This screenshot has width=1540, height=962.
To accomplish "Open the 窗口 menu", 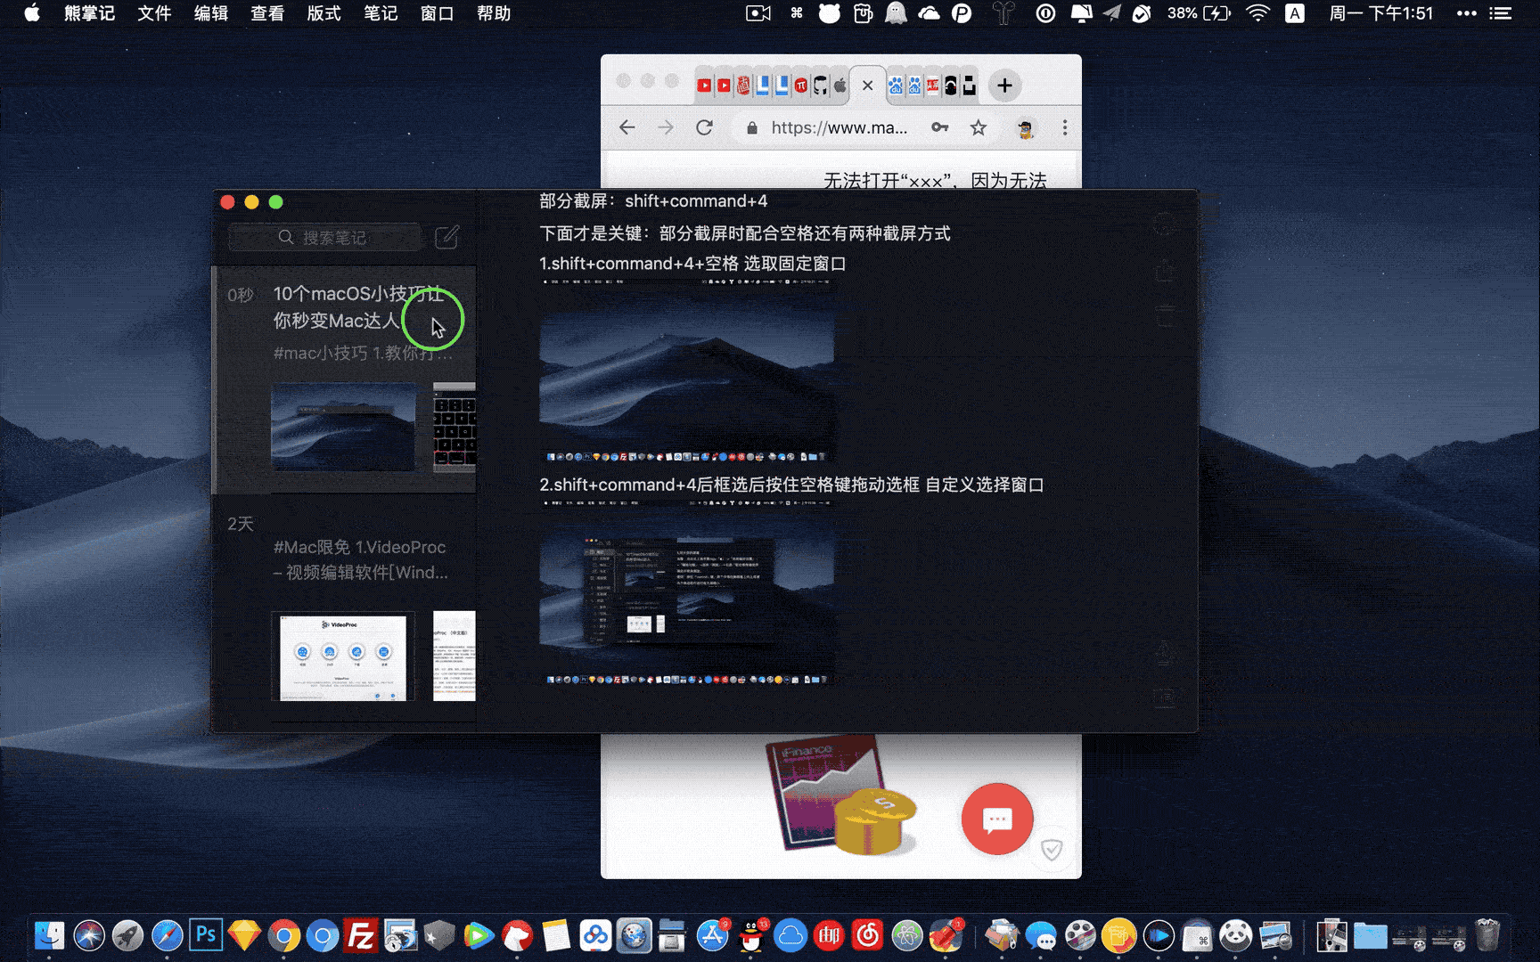I will pyautogui.click(x=437, y=13).
